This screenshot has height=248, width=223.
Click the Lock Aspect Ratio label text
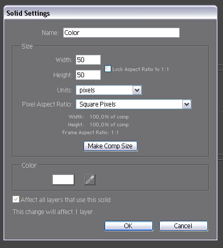[140, 69]
